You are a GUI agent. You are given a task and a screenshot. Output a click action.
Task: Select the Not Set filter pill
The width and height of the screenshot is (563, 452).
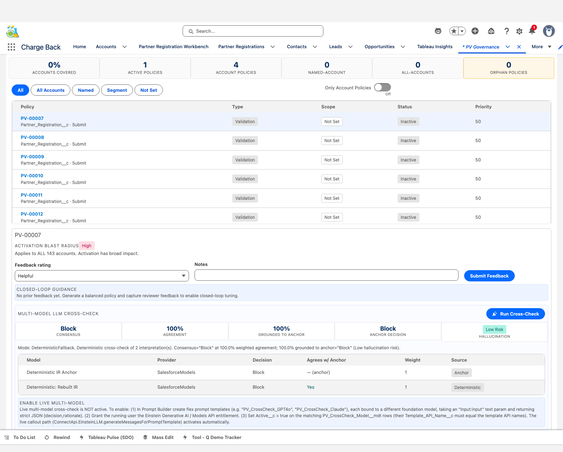click(149, 90)
